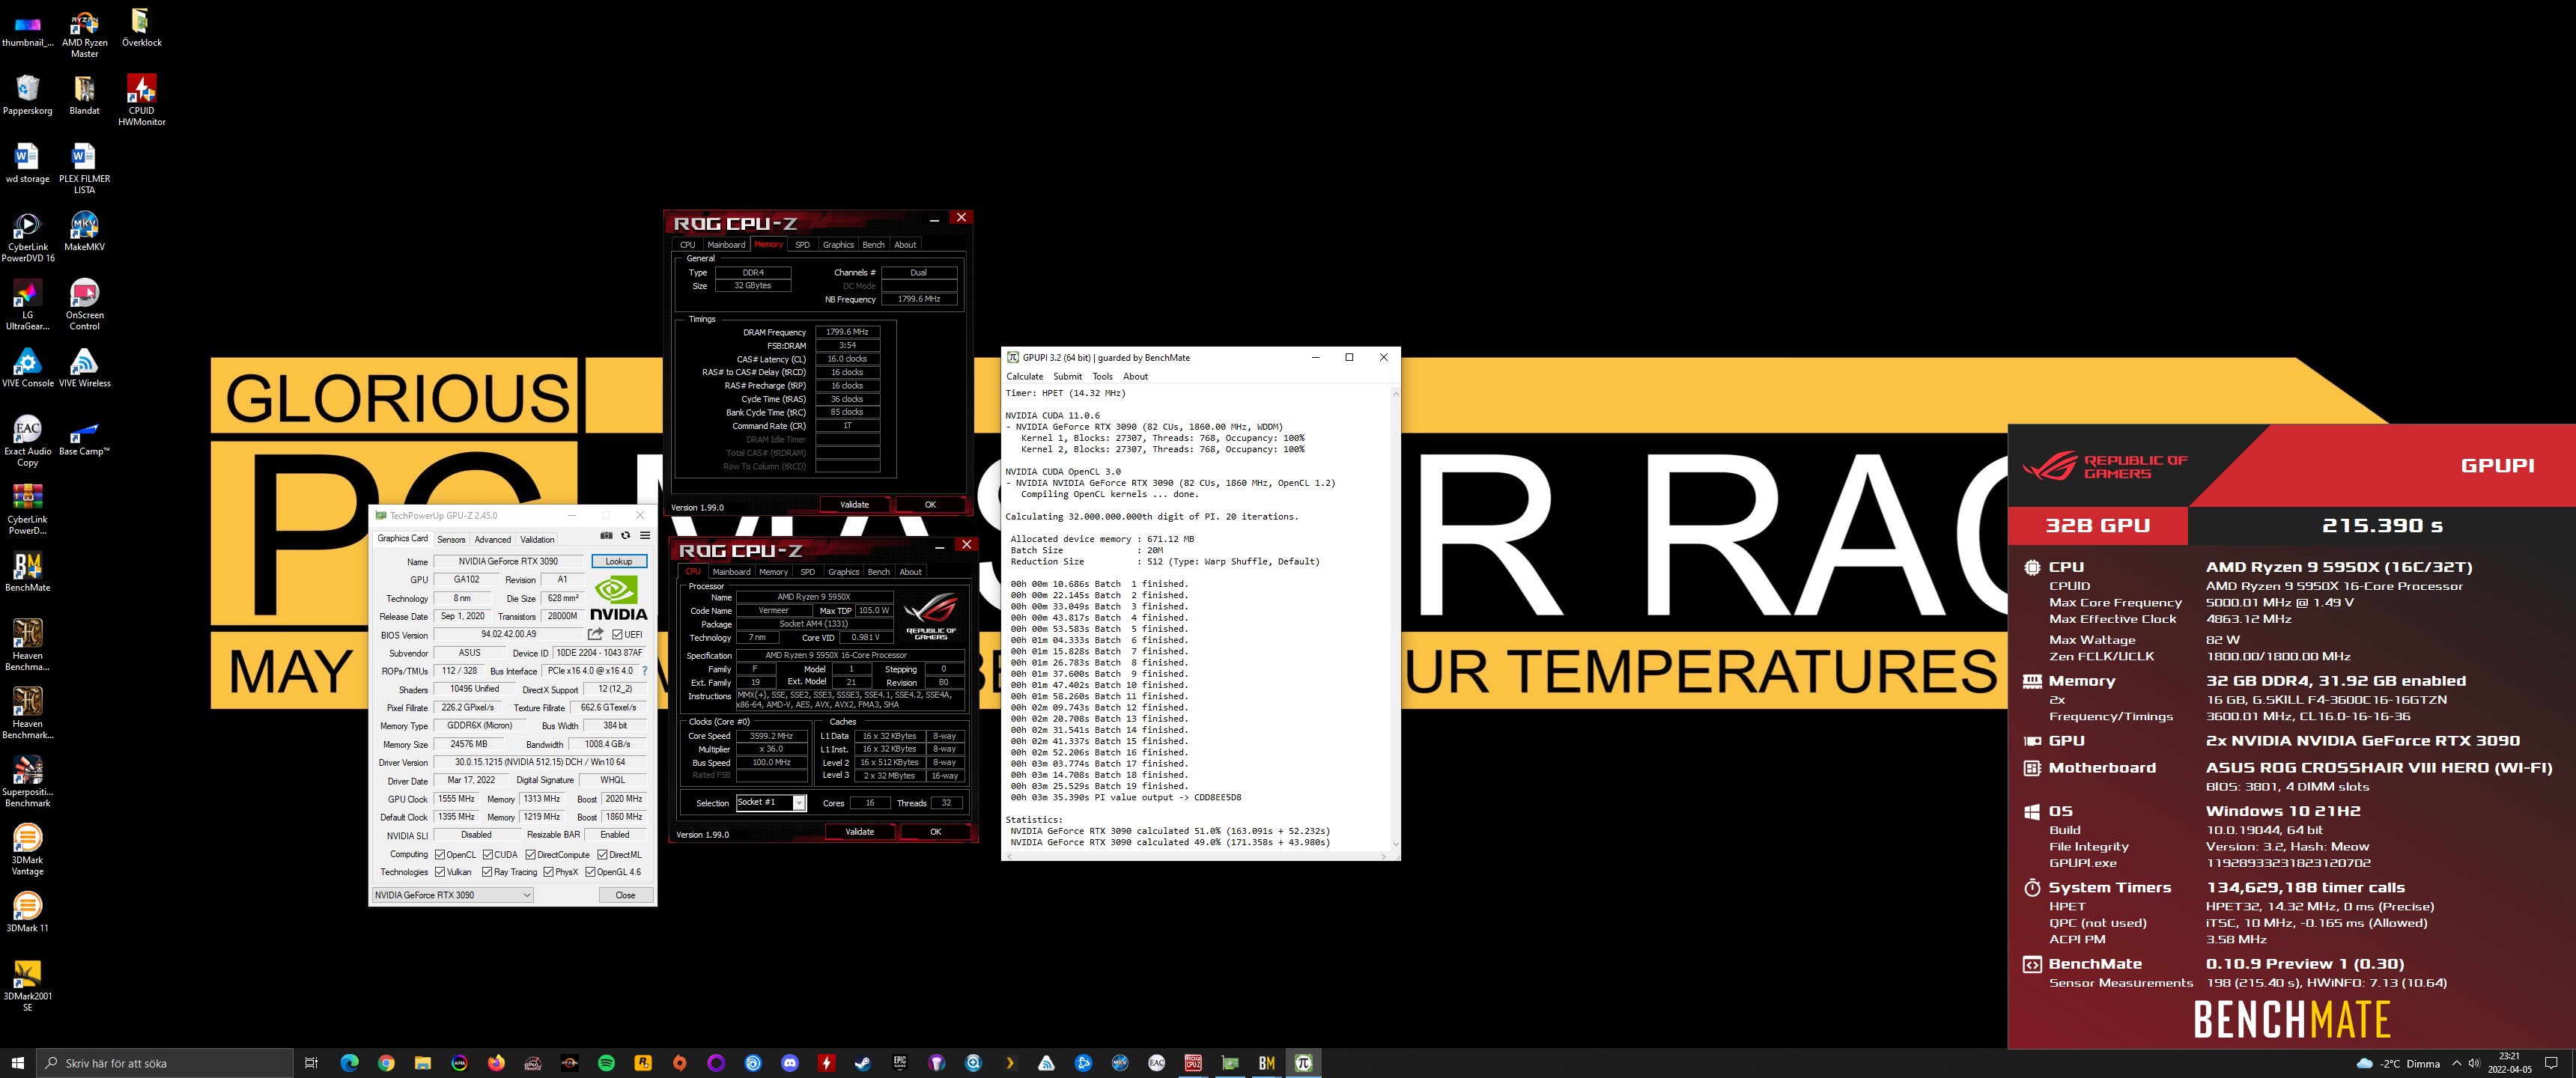Click the GPU-Z refresh icon
2576x1078 pixels.
pyautogui.click(x=626, y=535)
